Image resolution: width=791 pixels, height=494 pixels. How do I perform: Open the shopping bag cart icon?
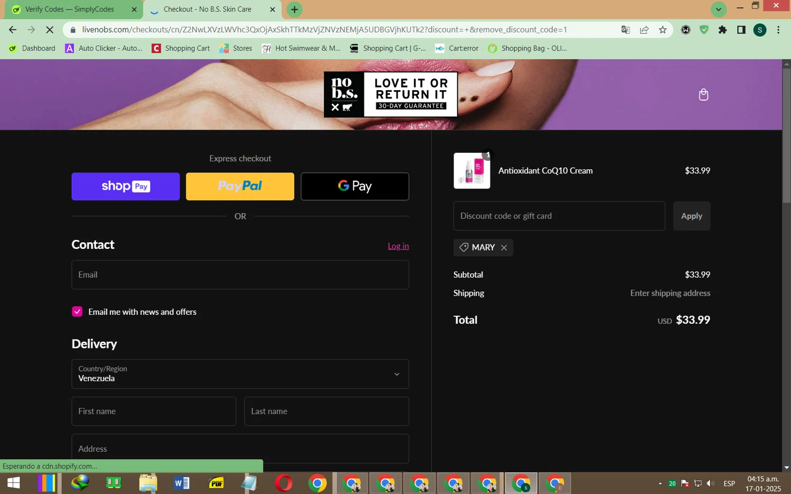point(703,94)
